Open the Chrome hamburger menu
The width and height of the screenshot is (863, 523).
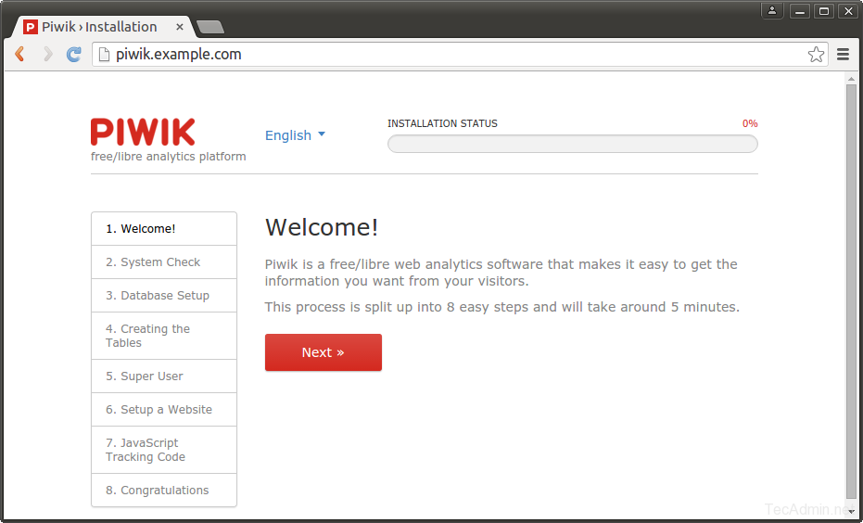click(x=843, y=55)
